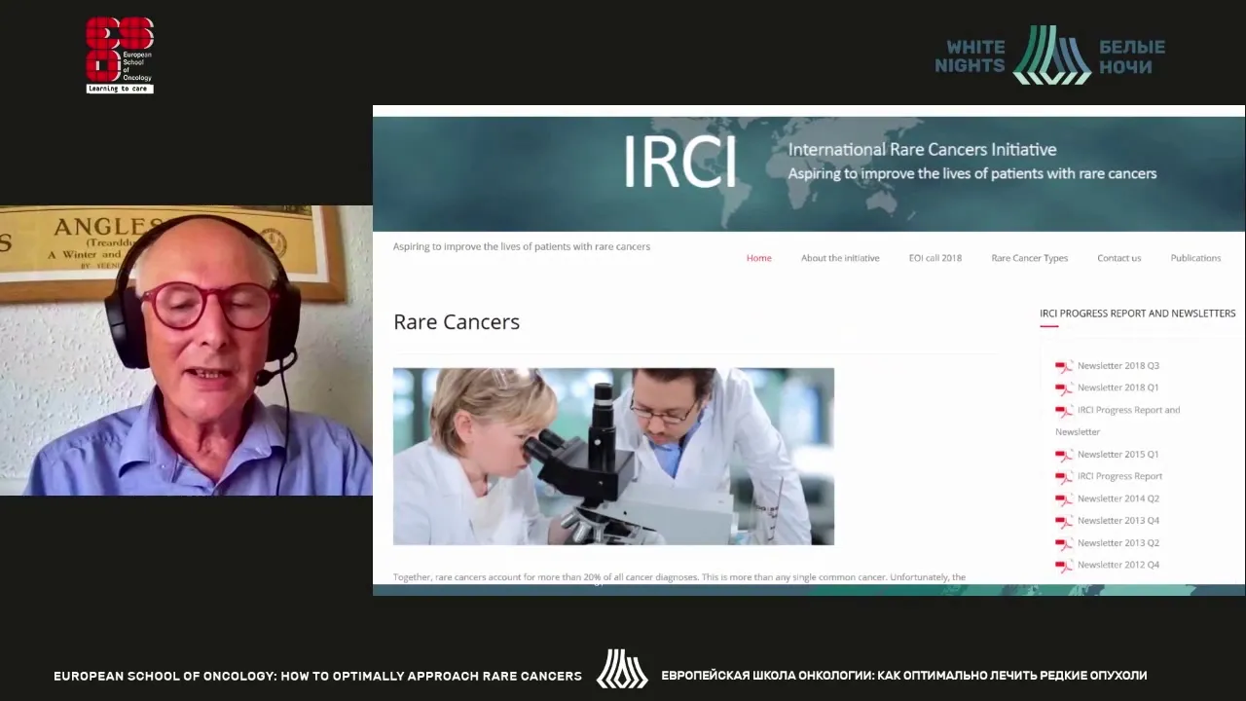Click PDF icon beside Newsletter 2018 Q3
Viewport: 1246px width, 701px height.
click(1064, 367)
